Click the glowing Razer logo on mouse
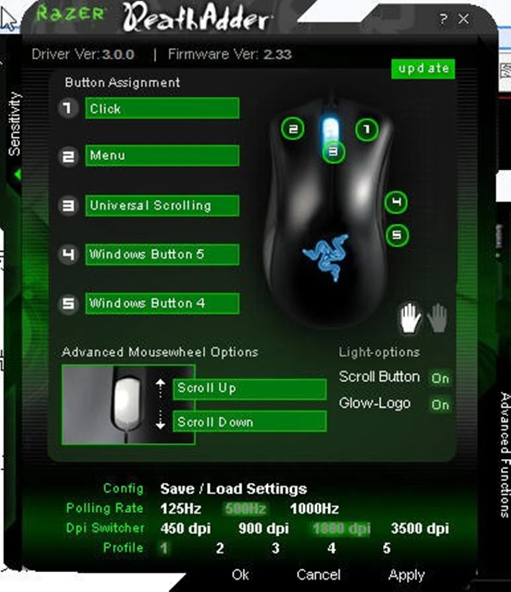Viewport: 511px width, 592px height. click(x=326, y=258)
